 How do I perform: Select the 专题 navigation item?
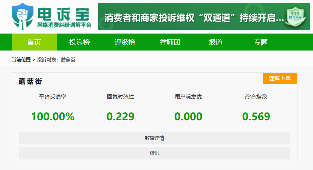pyautogui.click(x=261, y=42)
